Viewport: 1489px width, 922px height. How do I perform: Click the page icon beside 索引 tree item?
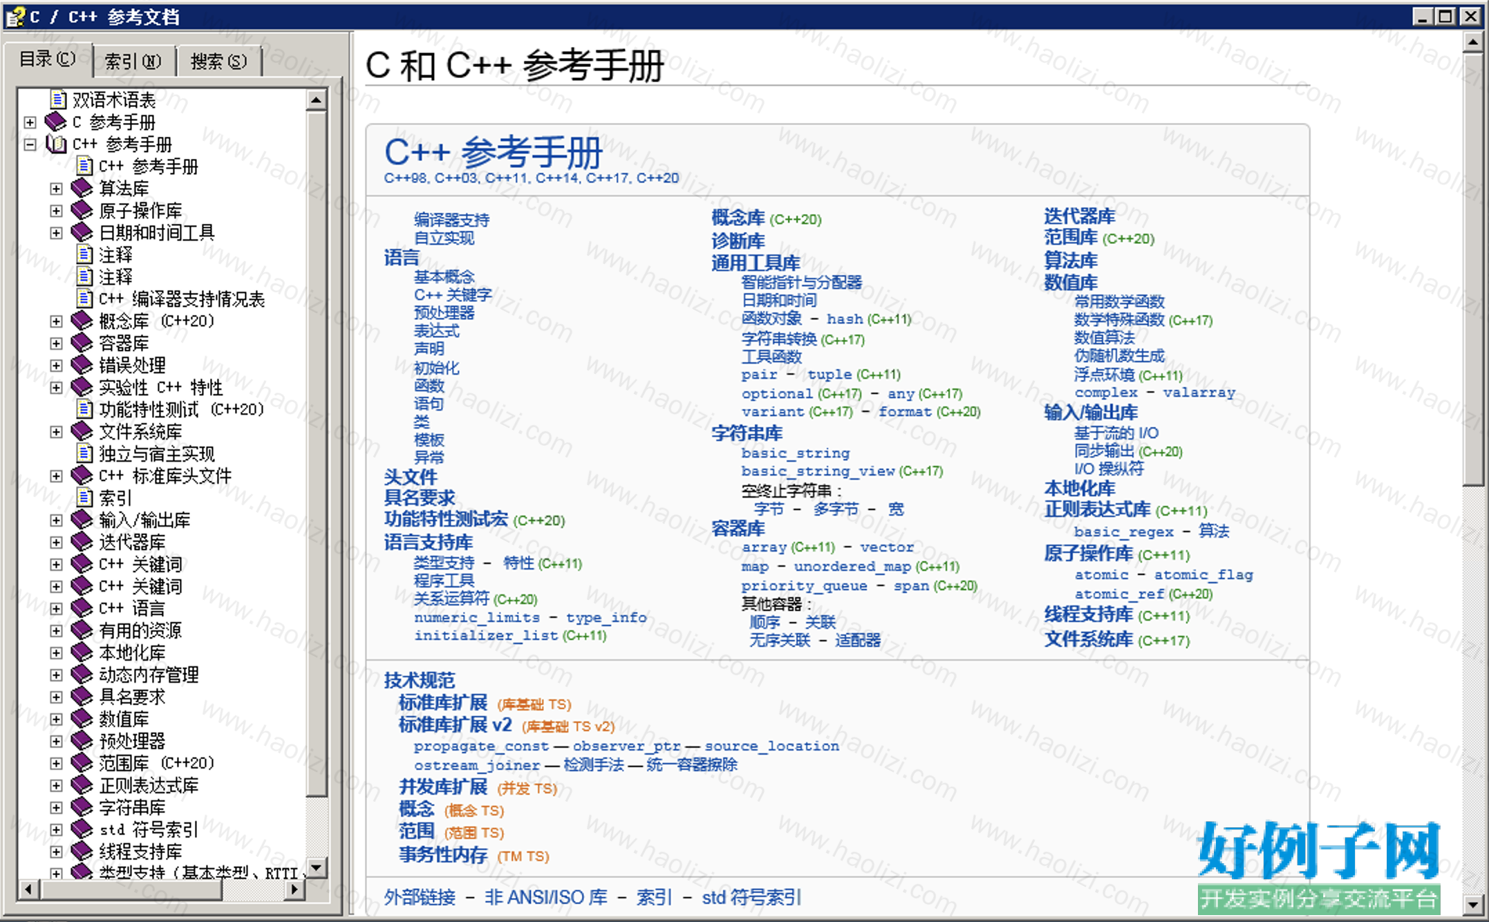pyautogui.click(x=84, y=498)
